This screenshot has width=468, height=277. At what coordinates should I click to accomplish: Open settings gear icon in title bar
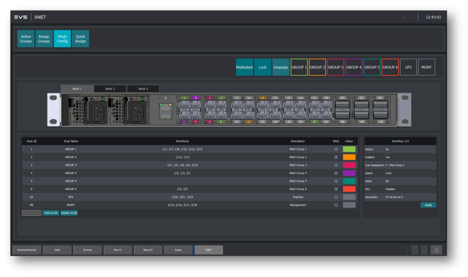[403, 17]
